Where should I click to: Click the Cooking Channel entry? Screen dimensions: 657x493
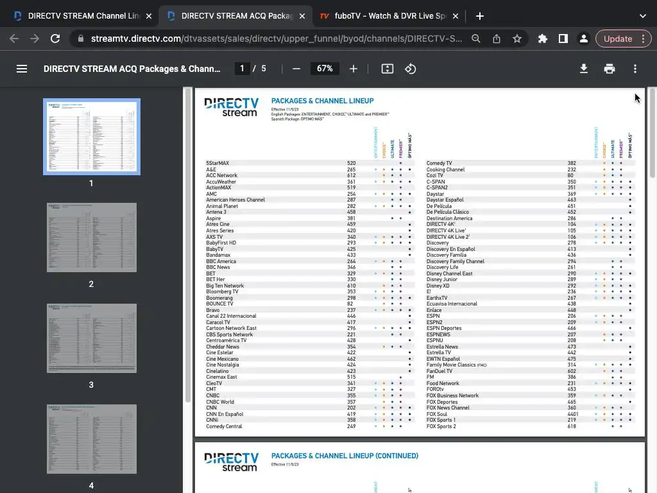(445, 169)
